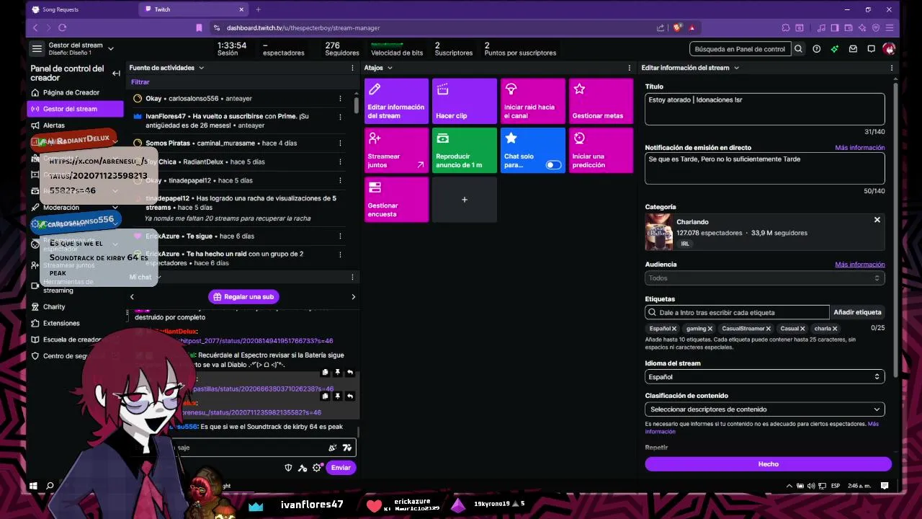The width and height of the screenshot is (922, 519).
Task: Open the Gestionar encuesta shortcut tile
Action: click(x=396, y=199)
